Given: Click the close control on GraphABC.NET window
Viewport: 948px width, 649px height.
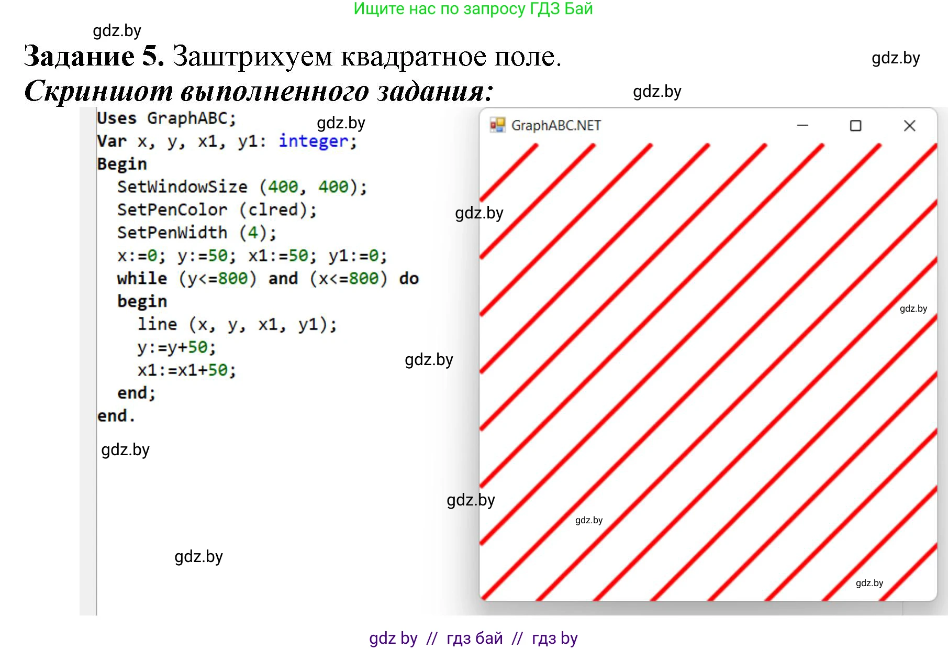Looking at the screenshot, I should 909,125.
